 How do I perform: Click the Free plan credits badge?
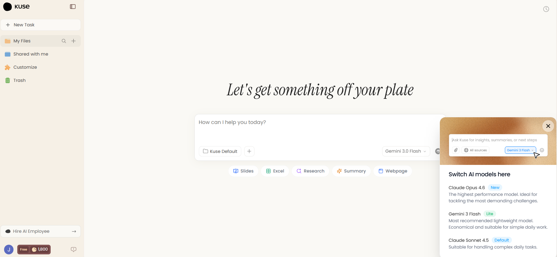[x=34, y=249]
